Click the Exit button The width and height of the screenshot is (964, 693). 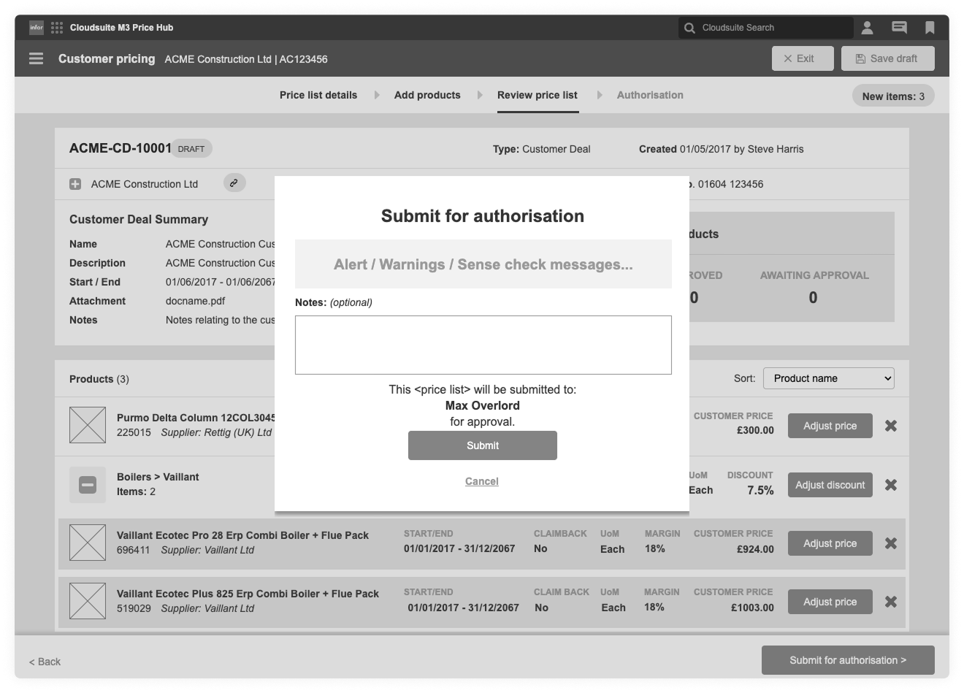pyautogui.click(x=803, y=58)
